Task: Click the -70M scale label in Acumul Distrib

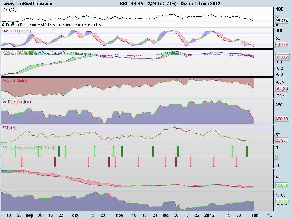Action: click(280, 96)
